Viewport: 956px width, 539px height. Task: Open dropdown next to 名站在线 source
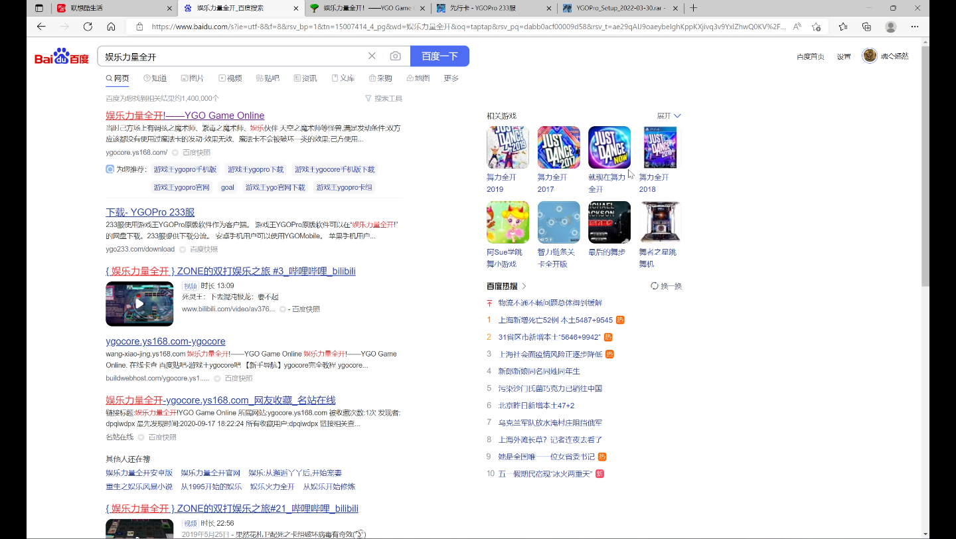[140, 437]
